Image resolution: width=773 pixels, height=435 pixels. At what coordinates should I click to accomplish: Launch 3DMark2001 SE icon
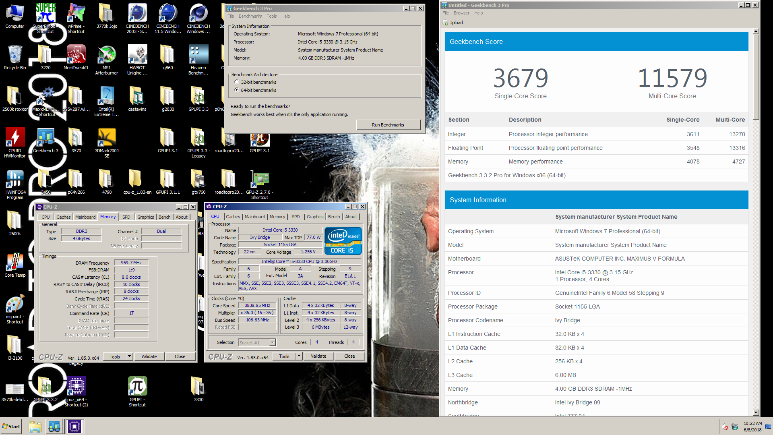(107, 143)
